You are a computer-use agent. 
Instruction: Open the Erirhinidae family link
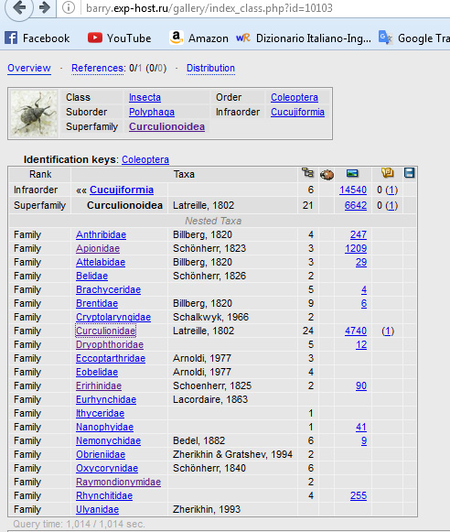[99, 385]
